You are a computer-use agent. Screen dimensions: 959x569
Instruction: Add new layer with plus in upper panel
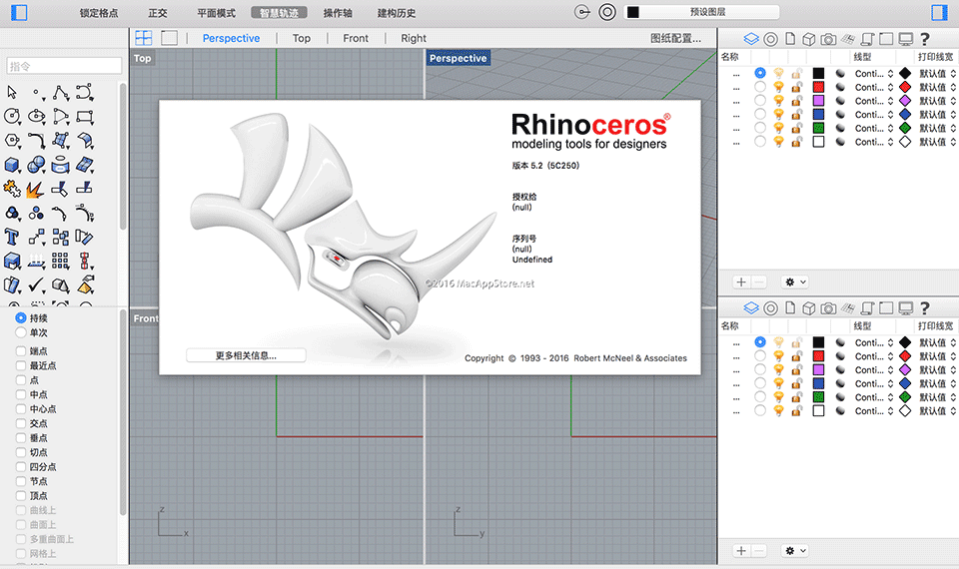tap(741, 282)
